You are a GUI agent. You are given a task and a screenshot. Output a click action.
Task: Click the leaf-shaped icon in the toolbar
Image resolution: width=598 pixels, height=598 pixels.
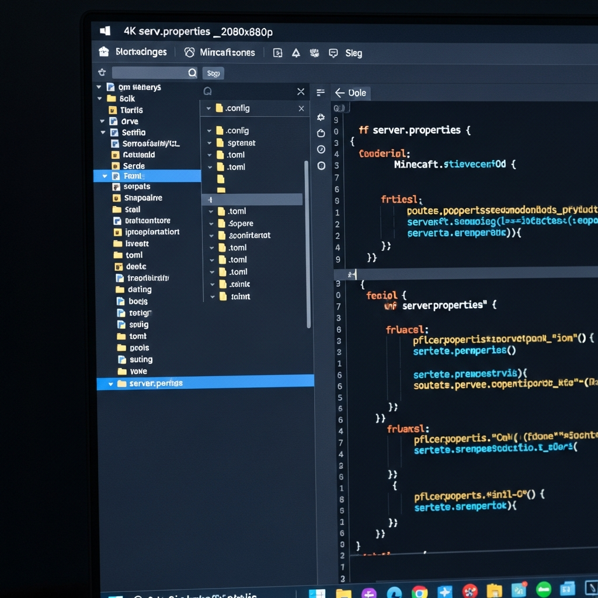[x=314, y=53]
